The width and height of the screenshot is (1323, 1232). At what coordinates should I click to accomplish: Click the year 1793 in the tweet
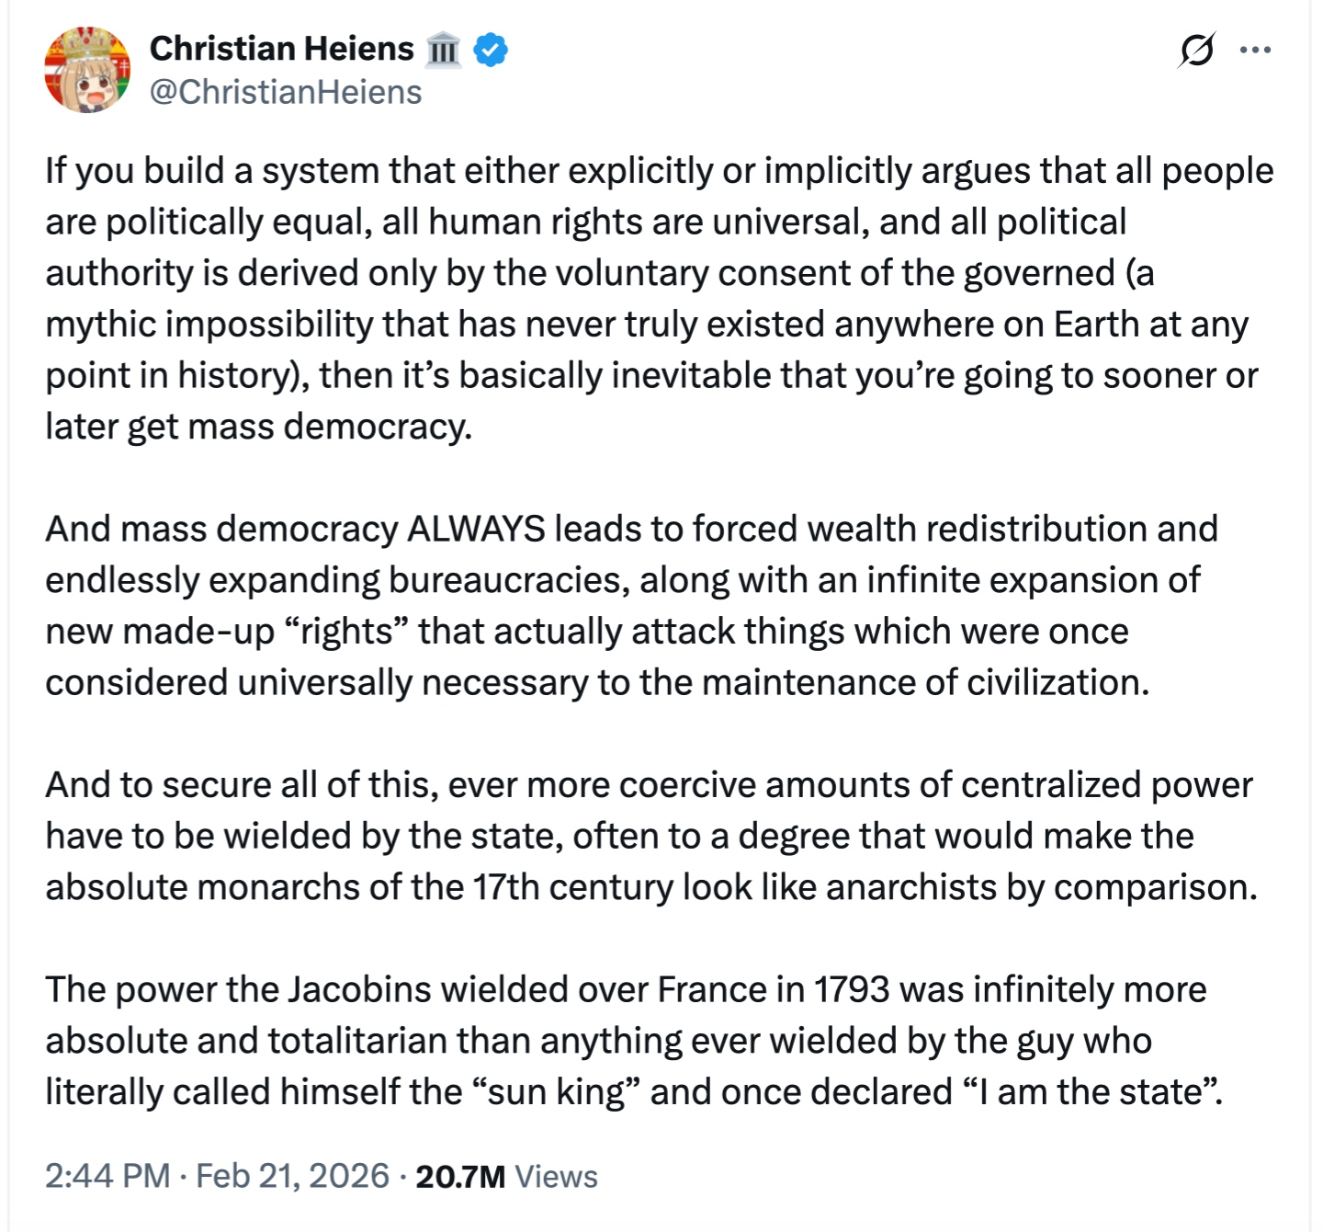[x=852, y=990]
